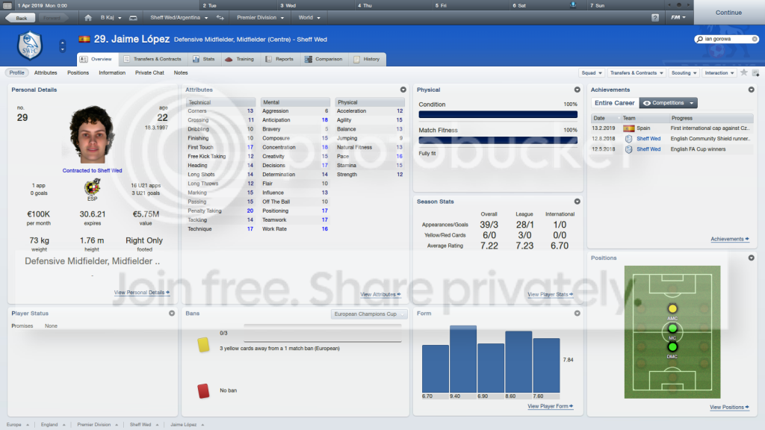Viewport: 765px width, 430px height.
Task: Select the Positions sub-tab
Action: [x=78, y=72]
